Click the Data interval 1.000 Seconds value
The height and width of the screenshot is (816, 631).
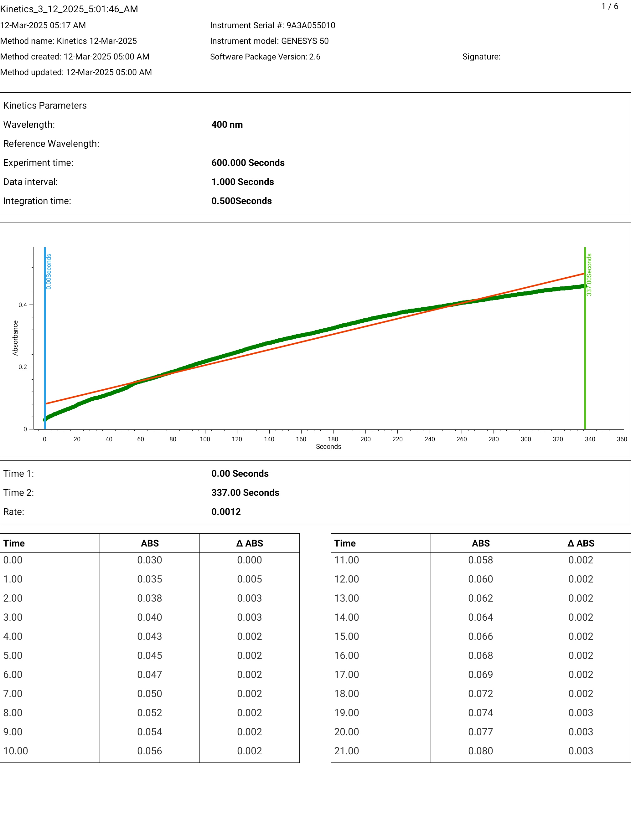pyautogui.click(x=242, y=182)
